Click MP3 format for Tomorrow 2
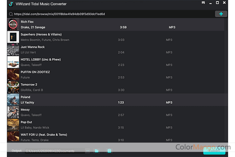The image size is (235, 157). click(169, 90)
